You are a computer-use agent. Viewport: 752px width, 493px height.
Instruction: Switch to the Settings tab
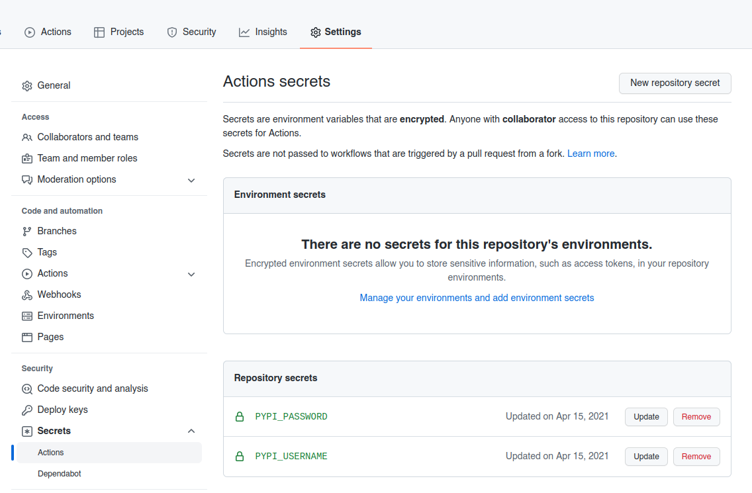coord(336,31)
